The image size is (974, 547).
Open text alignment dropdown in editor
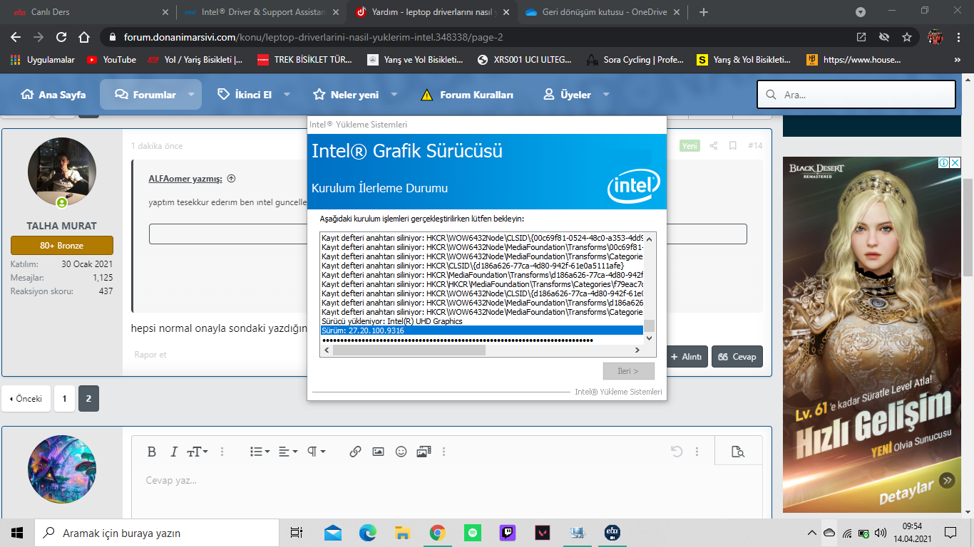tap(288, 452)
